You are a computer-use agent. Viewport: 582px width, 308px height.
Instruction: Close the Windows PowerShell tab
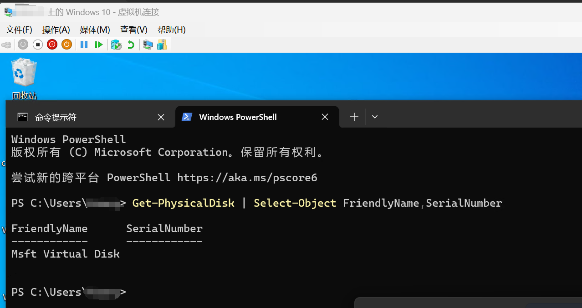pyautogui.click(x=325, y=117)
